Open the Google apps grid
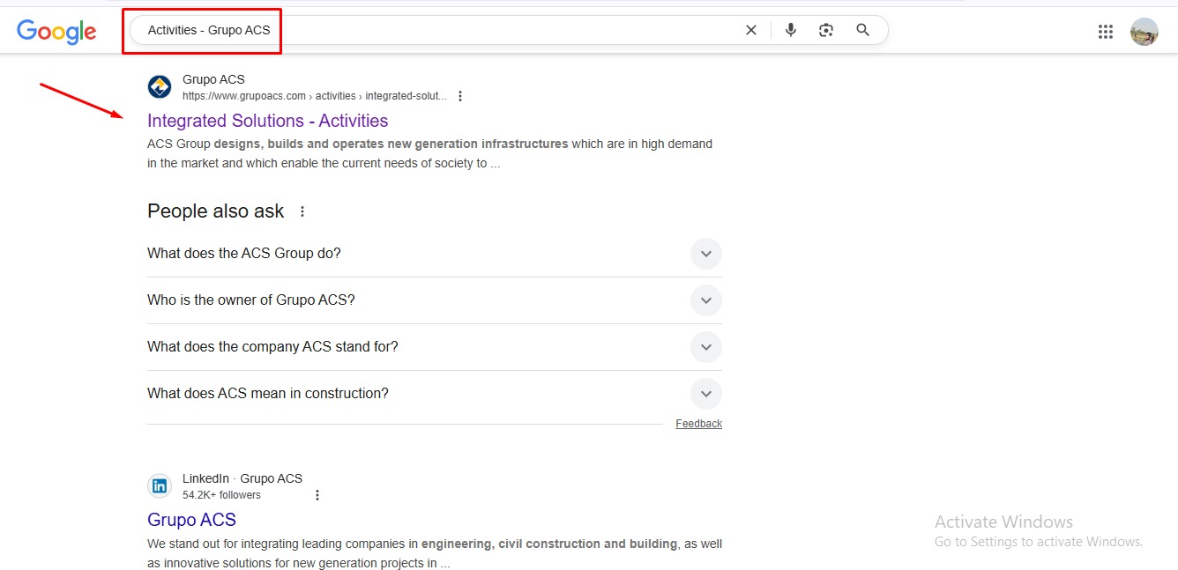The width and height of the screenshot is (1178, 570). (x=1106, y=32)
